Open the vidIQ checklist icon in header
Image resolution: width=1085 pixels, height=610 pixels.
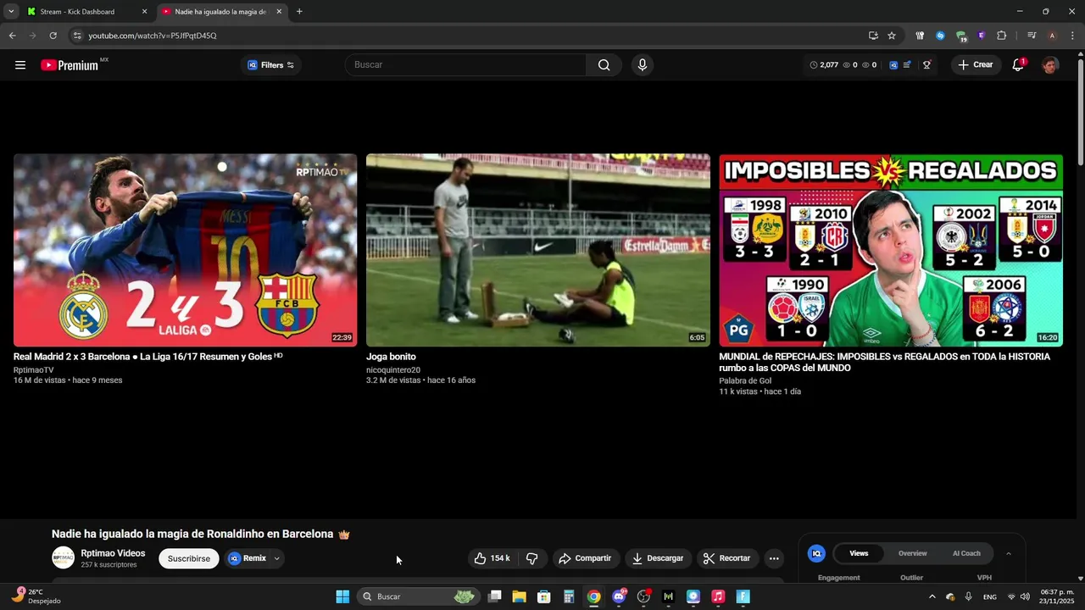point(907,65)
